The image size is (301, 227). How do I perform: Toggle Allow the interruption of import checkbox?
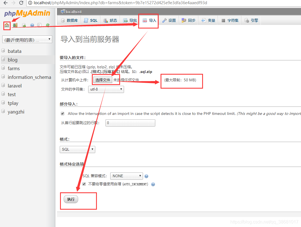click(63, 114)
